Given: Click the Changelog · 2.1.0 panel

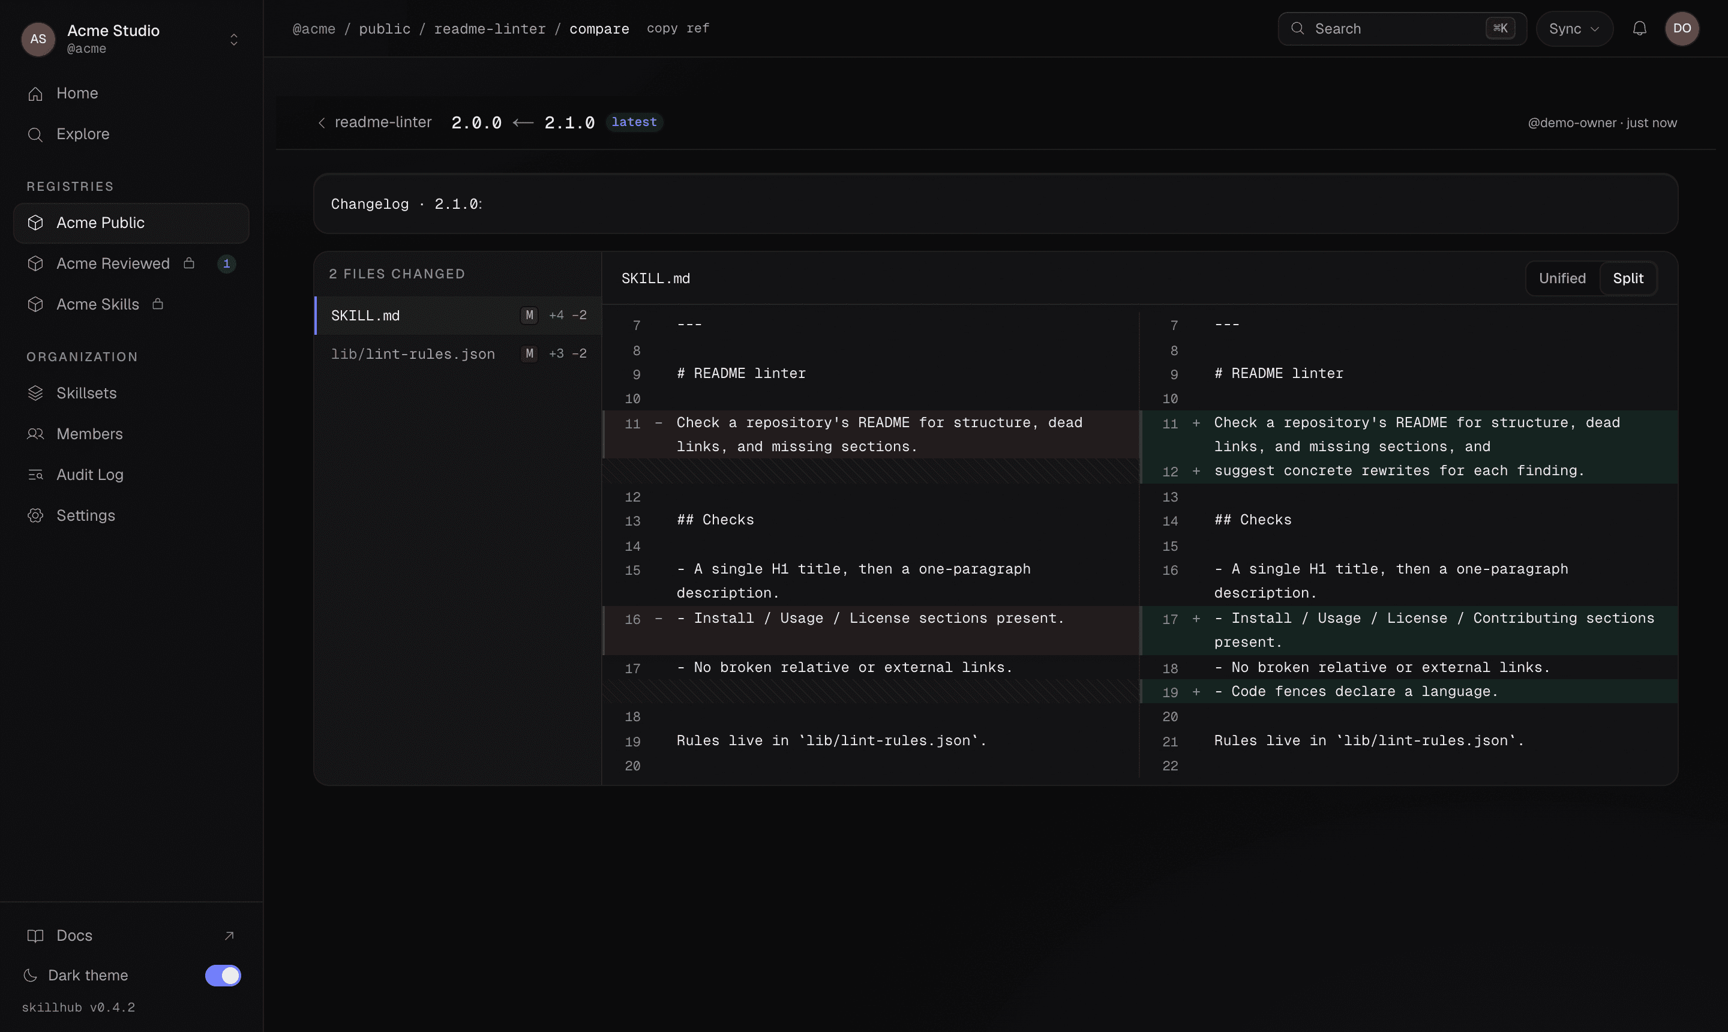Looking at the screenshot, I should coord(995,204).
